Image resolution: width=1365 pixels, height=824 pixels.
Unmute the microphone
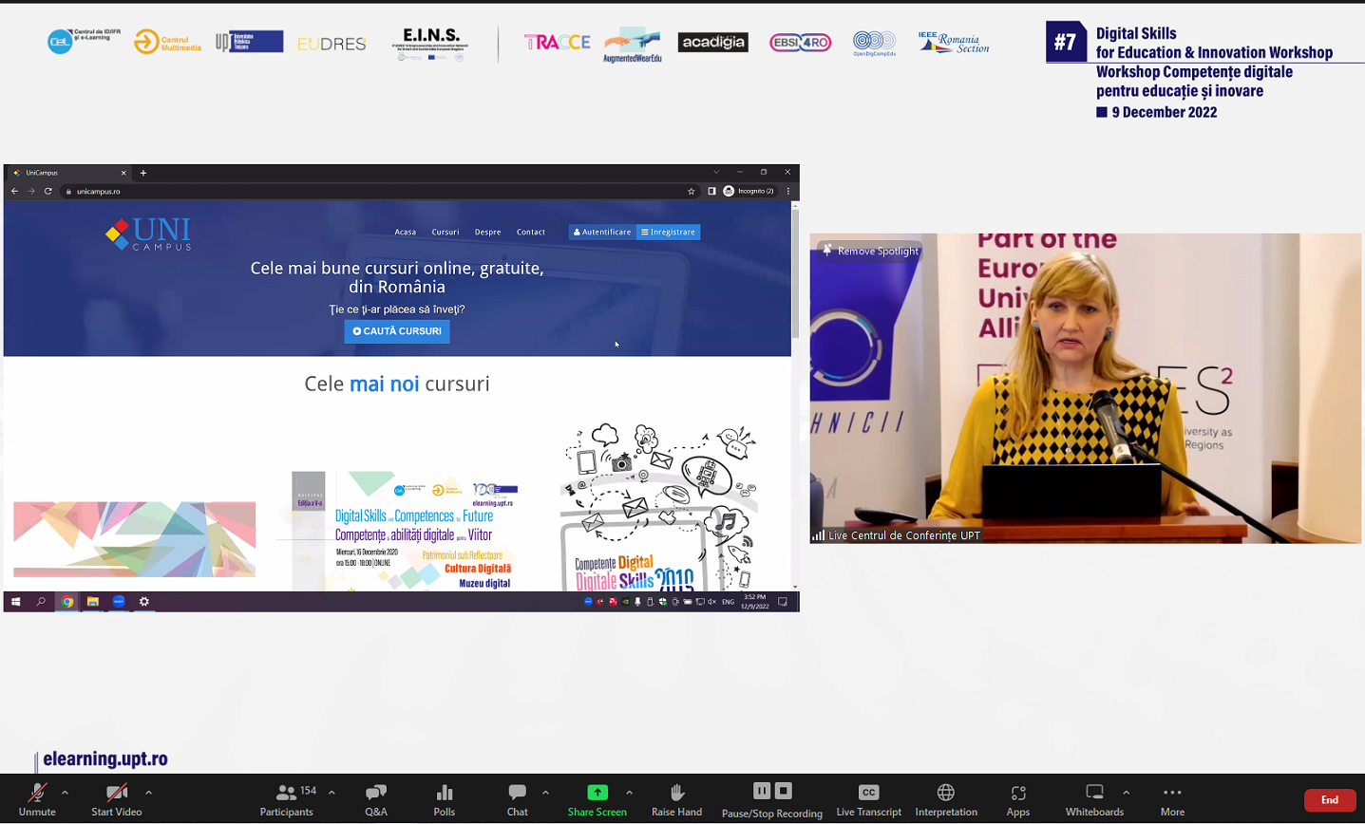point(37,798)
